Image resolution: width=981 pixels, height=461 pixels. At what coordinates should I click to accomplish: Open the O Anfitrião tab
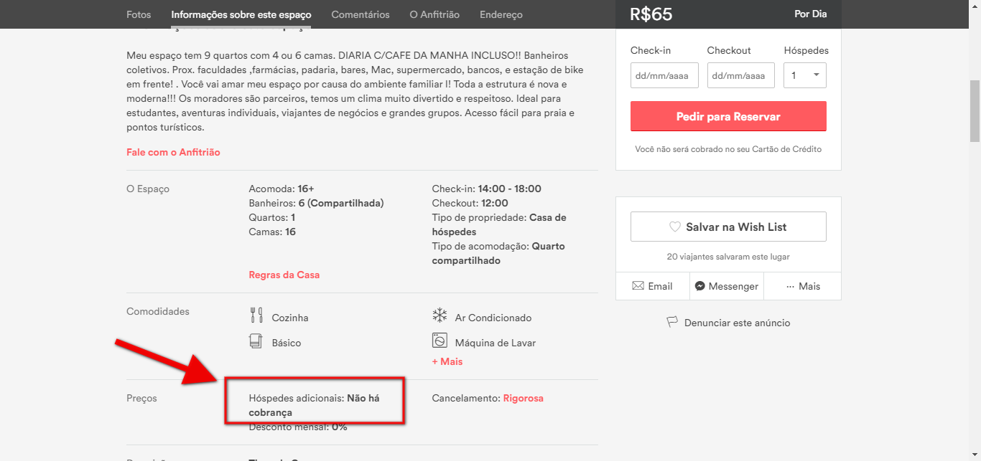[434, 14]
